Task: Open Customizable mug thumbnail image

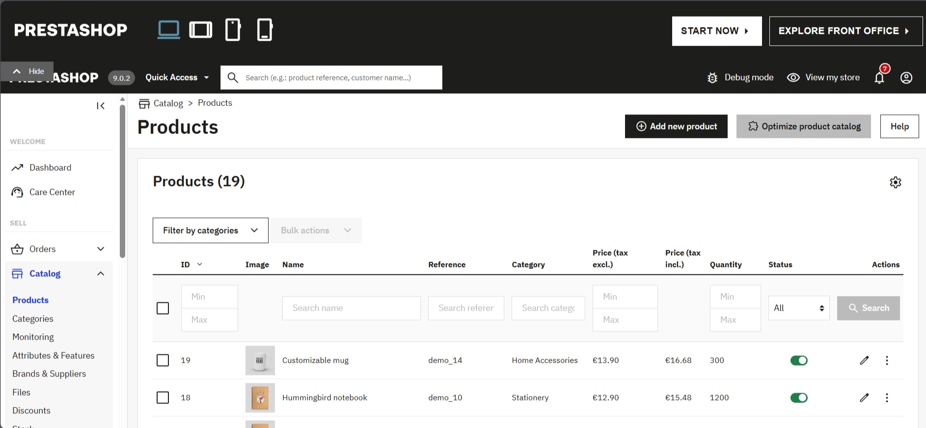Action: 260,360
